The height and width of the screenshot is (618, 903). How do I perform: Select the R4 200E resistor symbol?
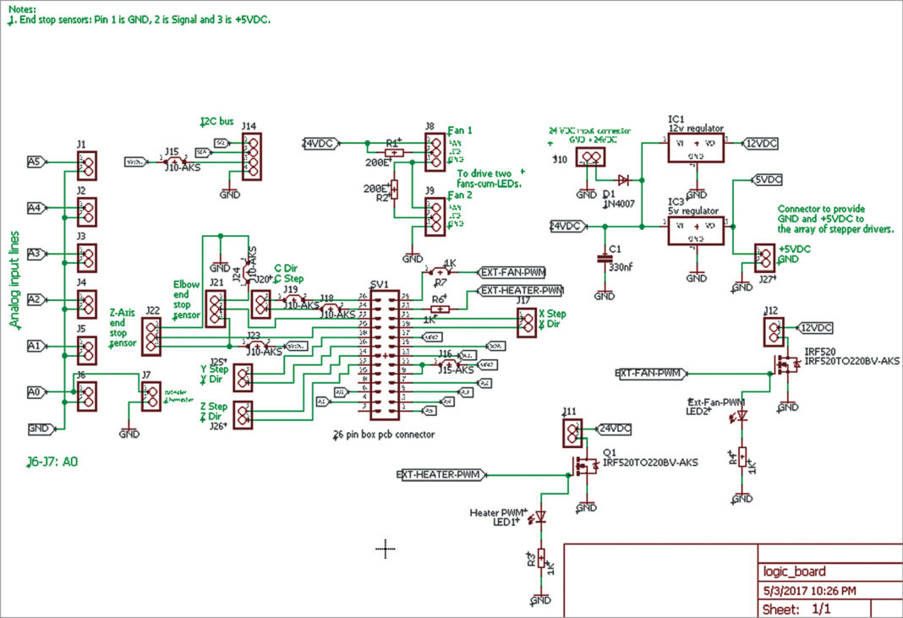pos(393,152)
